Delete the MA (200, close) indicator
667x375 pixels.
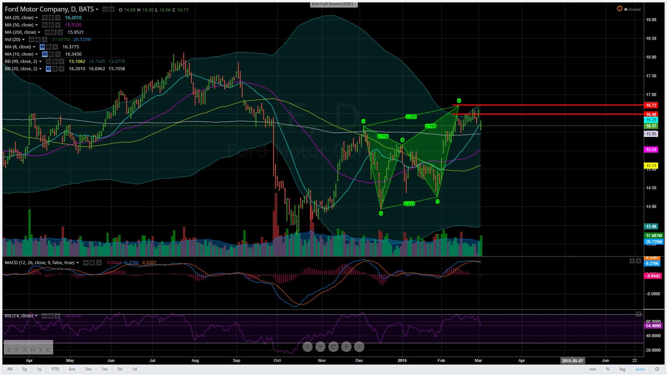point(60,32)
